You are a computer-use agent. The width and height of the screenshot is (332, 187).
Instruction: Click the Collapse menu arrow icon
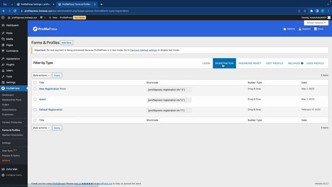click(x=3, y=175)
